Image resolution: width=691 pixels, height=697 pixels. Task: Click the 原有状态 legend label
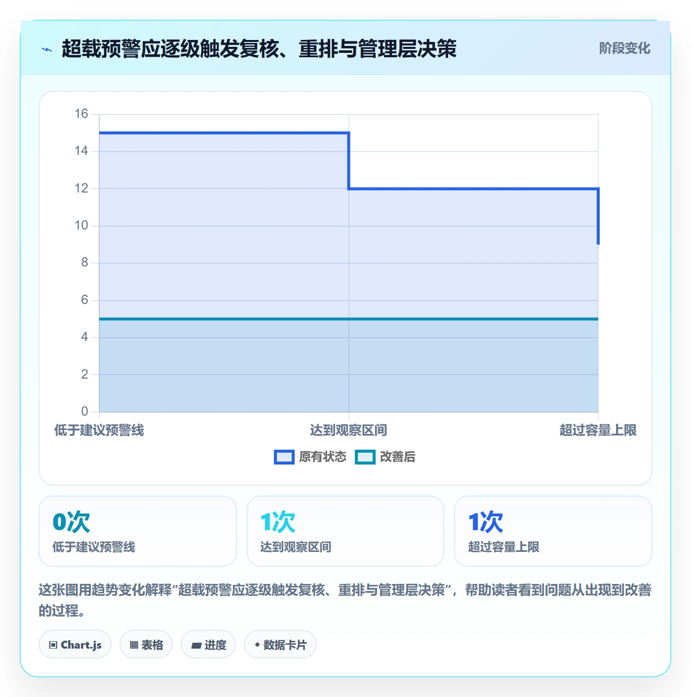323,457
